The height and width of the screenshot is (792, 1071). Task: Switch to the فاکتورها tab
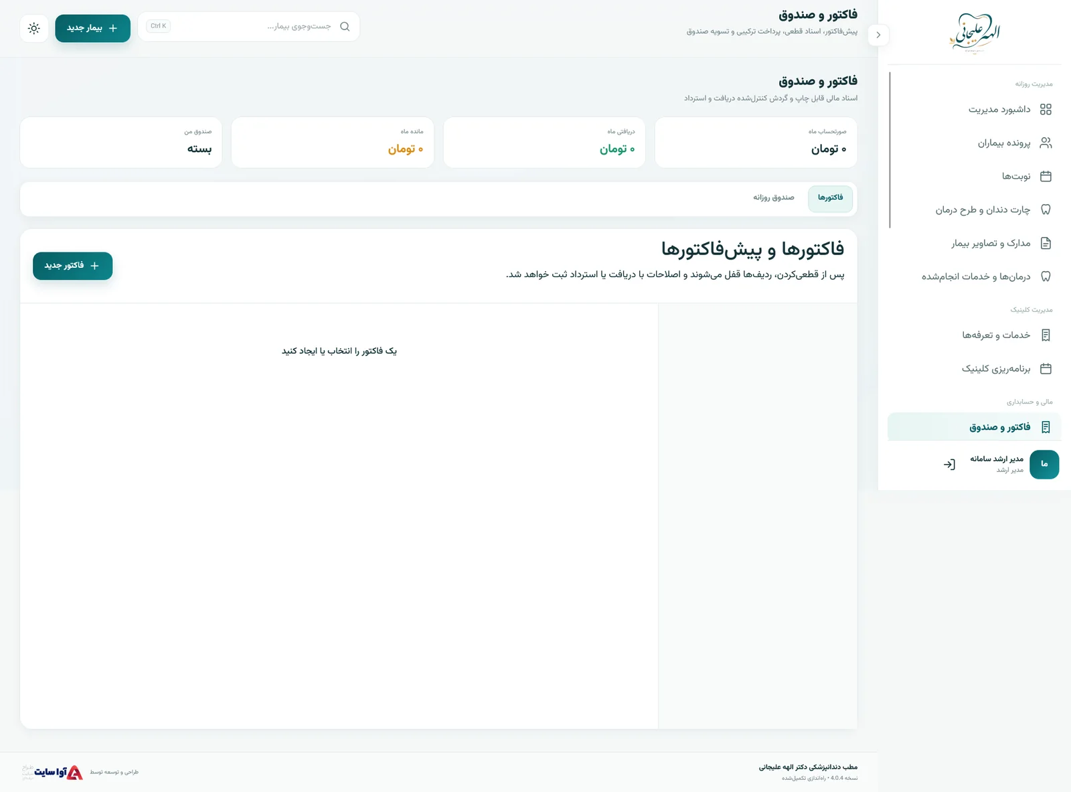pos(830,198)
